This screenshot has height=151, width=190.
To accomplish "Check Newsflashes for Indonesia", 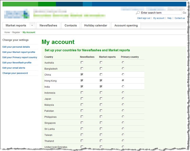I will [x=82, y=92].
